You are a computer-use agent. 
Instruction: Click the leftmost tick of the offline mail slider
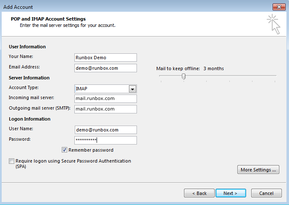(160, 81)
